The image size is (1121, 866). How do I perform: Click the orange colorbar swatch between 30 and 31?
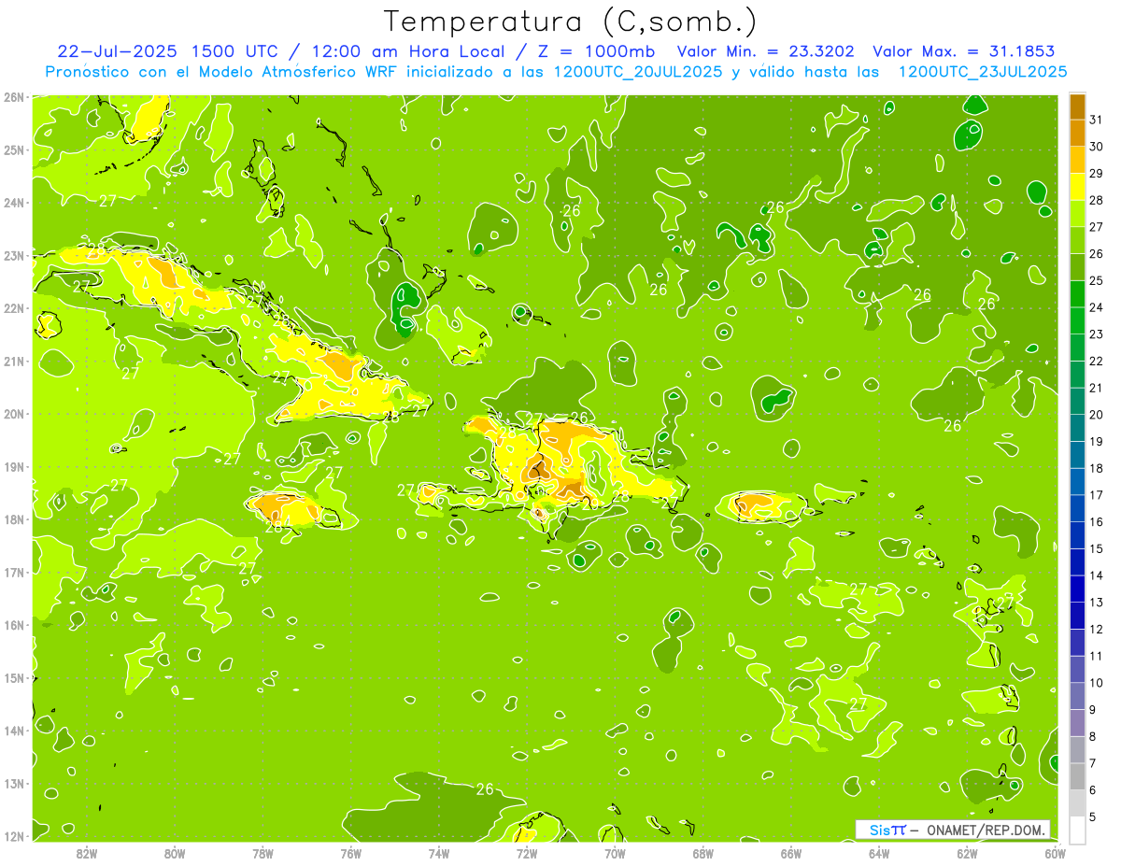[x=1077, y=133]
